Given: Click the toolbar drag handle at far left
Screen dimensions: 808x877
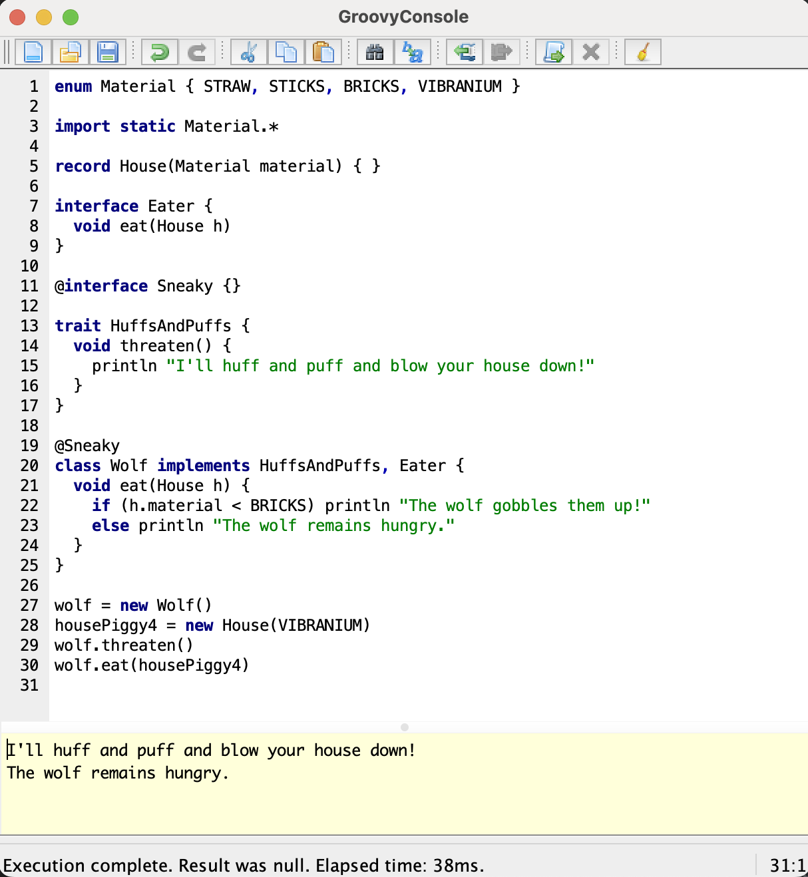Looking at the screenshot, I should [x=7, y=52].
